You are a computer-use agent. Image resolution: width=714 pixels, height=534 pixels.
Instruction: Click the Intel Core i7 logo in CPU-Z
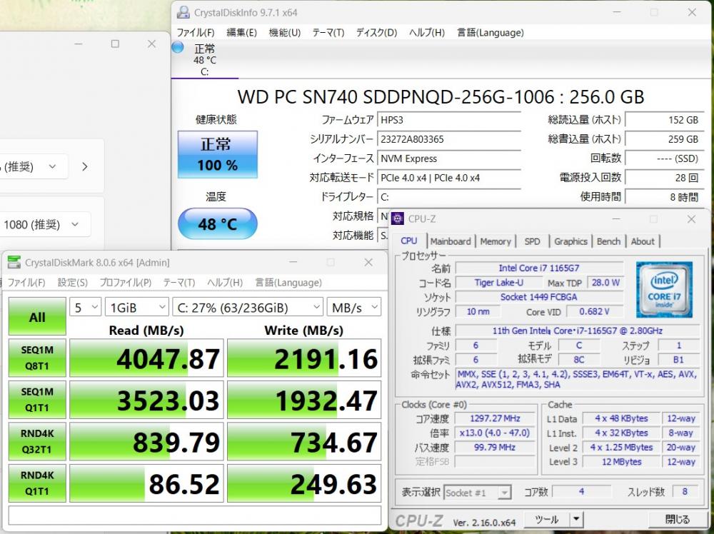tap(664, 290)
